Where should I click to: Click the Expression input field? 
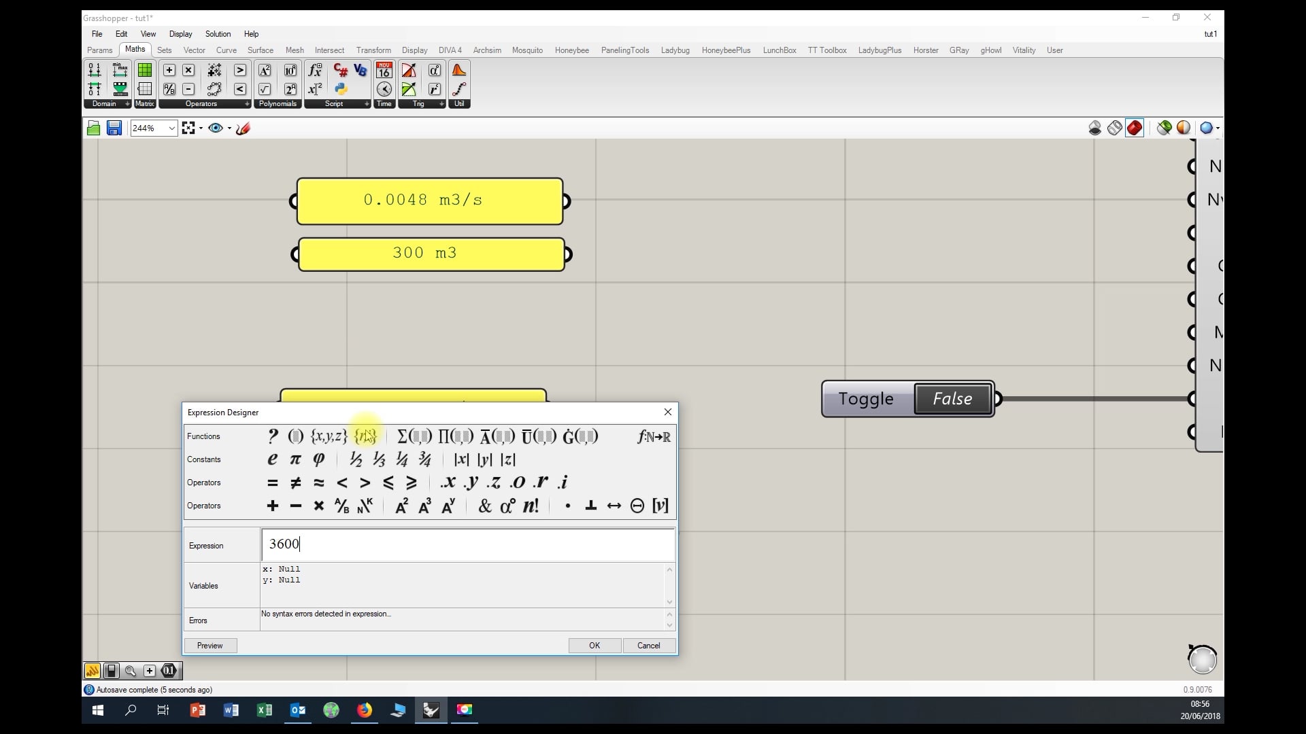pos(468,544)
